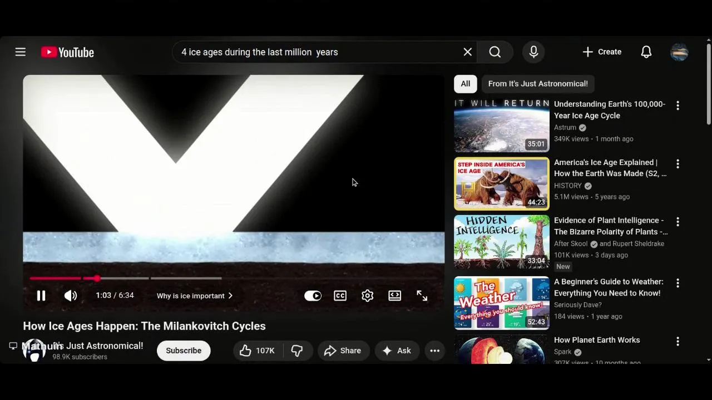Pause the video
712x400 pixels.
41,296
